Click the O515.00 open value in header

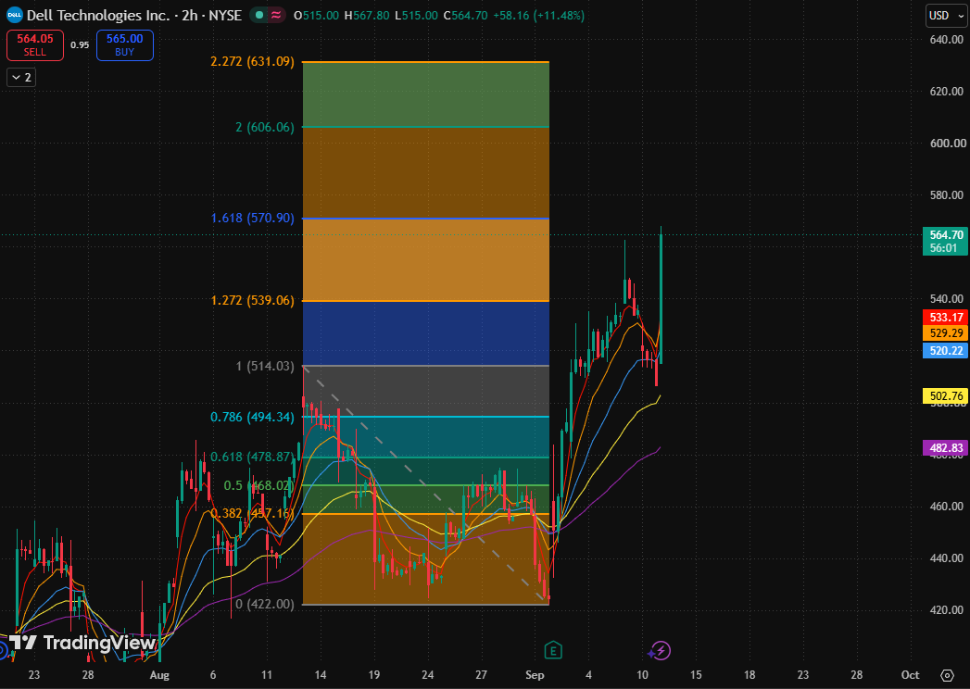(x=316, y=16)
